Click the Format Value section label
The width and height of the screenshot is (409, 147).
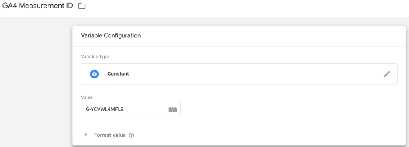tap(110, 135)
